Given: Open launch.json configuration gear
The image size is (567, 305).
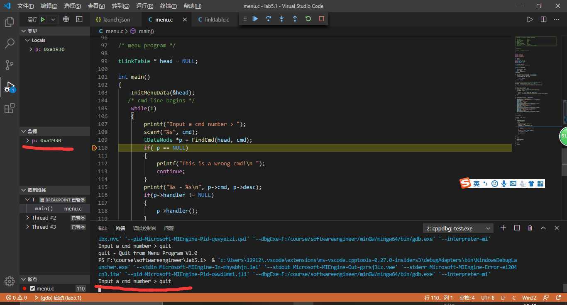Looking at the screenshot, I should coord(66,19).
